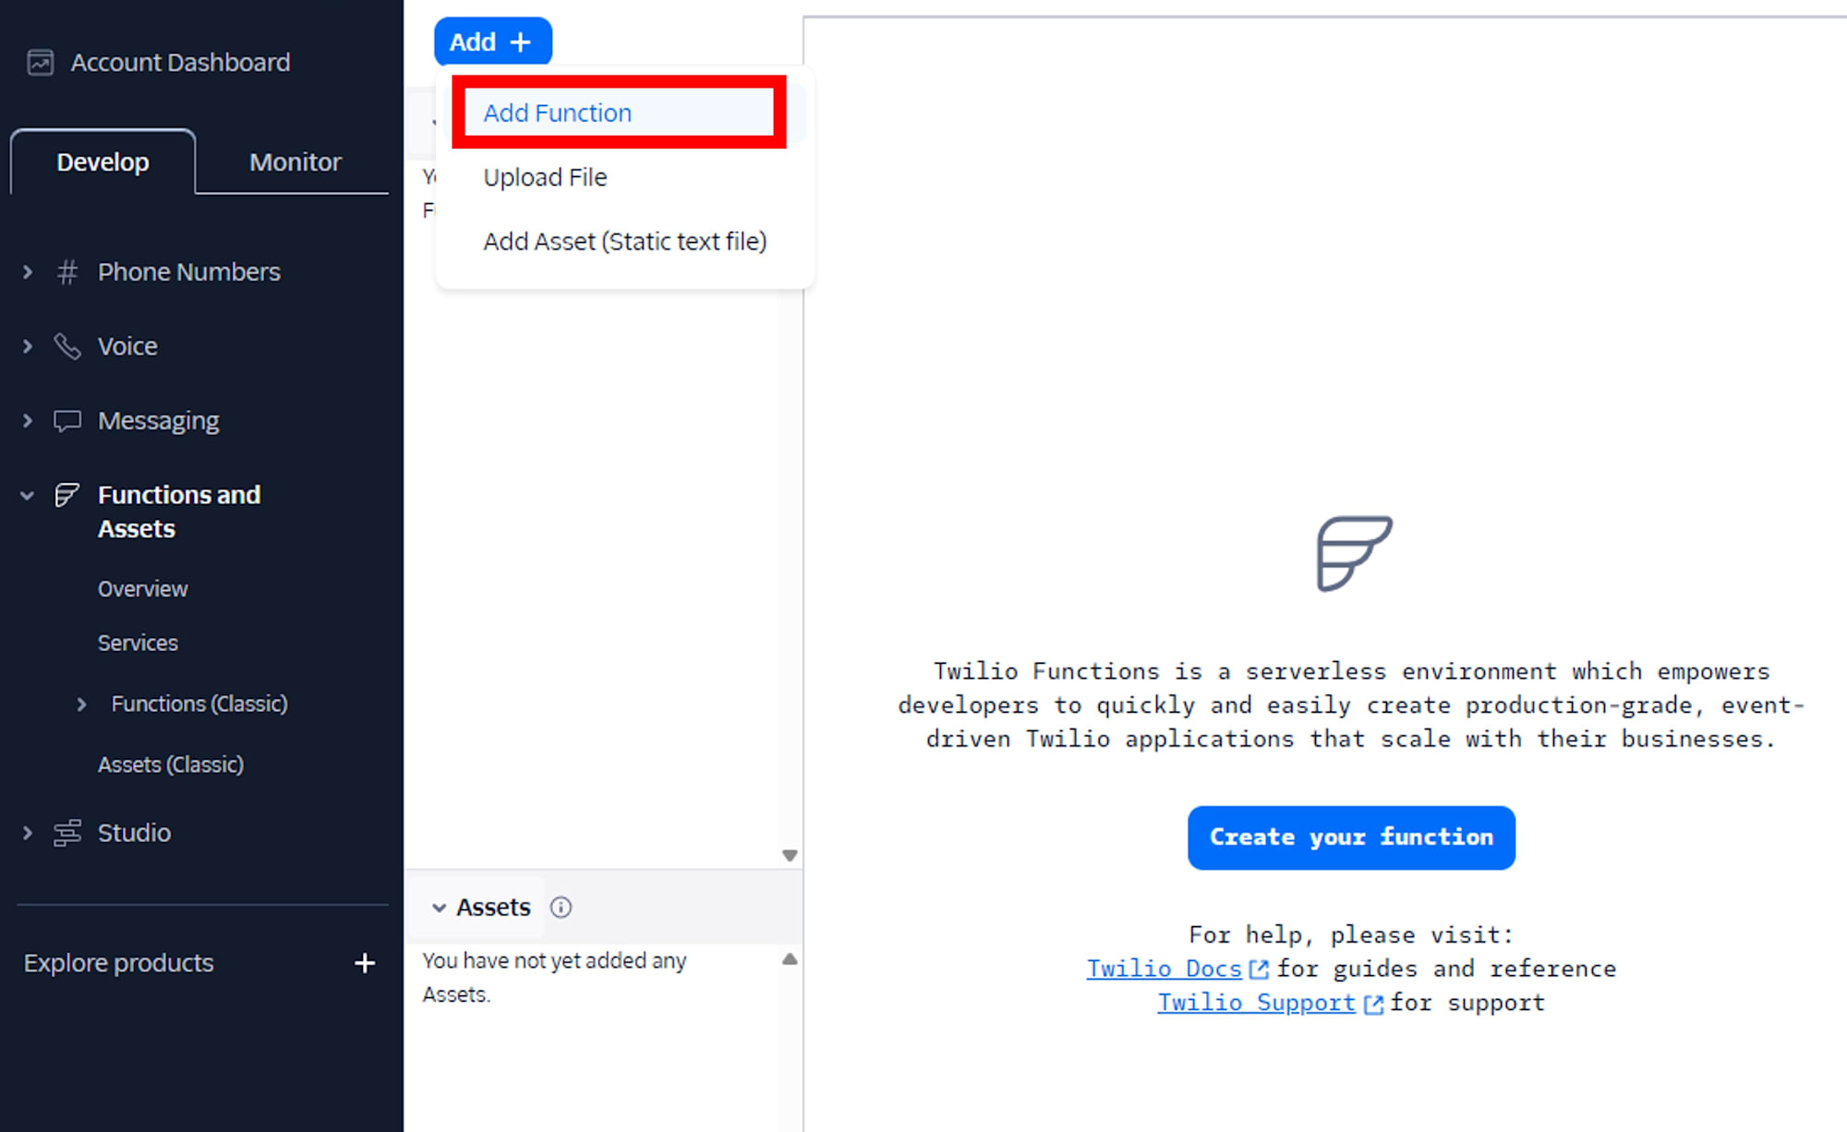Image resolution: width=1847 pixels, height=1132 pixels.
Task: Click the Studio flow icon
Action: point(67,833)
